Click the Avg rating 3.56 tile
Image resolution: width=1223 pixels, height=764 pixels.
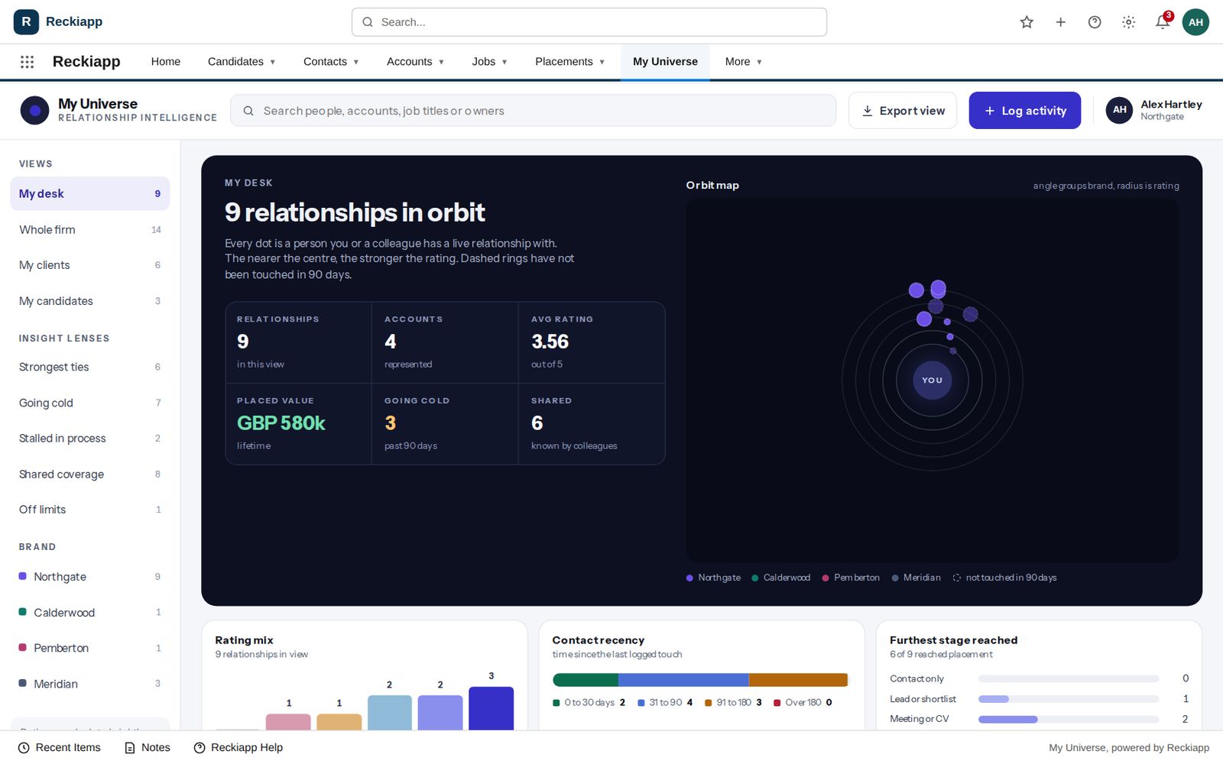[x=592, y=342]
